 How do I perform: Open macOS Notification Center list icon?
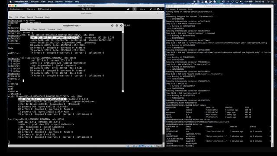tap(273, 2)
